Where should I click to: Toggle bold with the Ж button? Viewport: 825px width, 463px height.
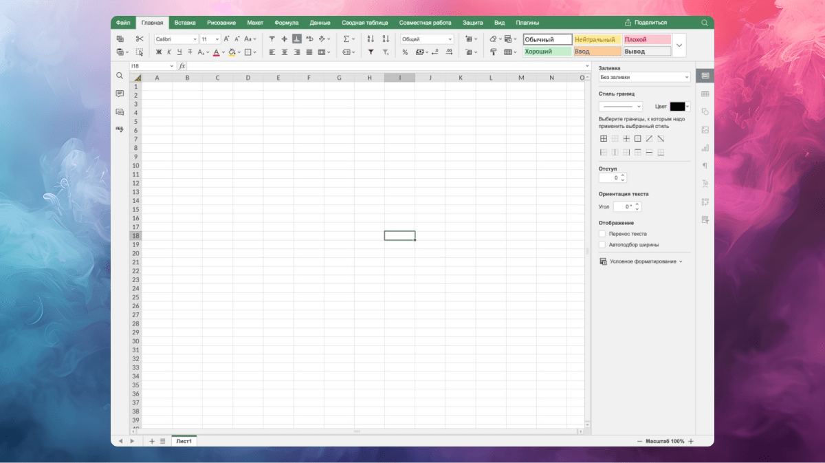(159, 52)
